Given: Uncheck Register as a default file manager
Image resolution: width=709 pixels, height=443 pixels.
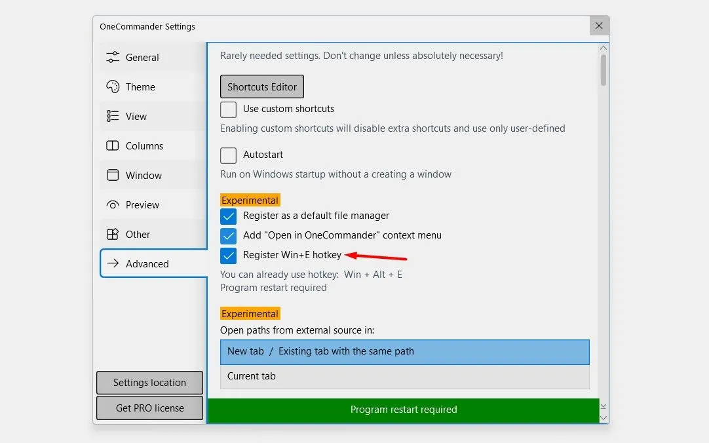Looking at the screenshot, I should [x=229, y=216].
